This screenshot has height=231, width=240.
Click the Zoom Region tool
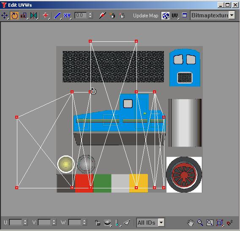click(210, 223)
